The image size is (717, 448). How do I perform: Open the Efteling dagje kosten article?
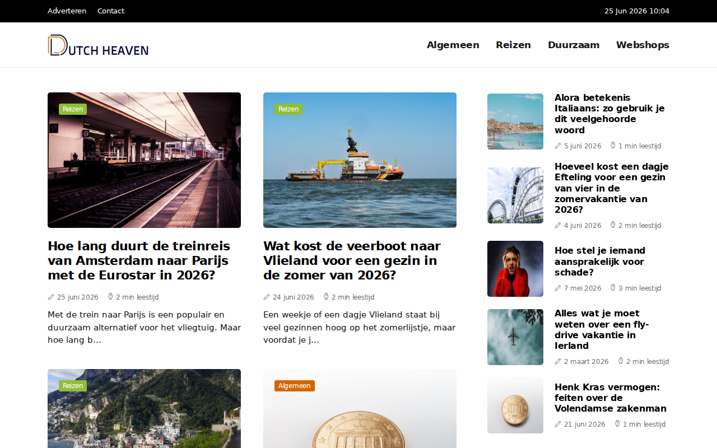(x=612, y=188)
